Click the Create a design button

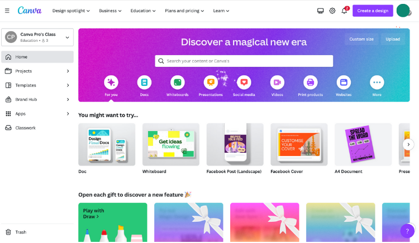pyautogui.click(x=373, y=11)
